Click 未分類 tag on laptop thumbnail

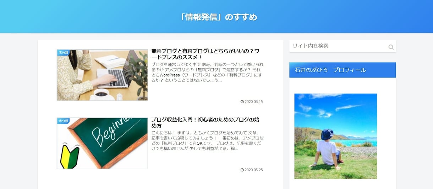[x=63, y=52]
